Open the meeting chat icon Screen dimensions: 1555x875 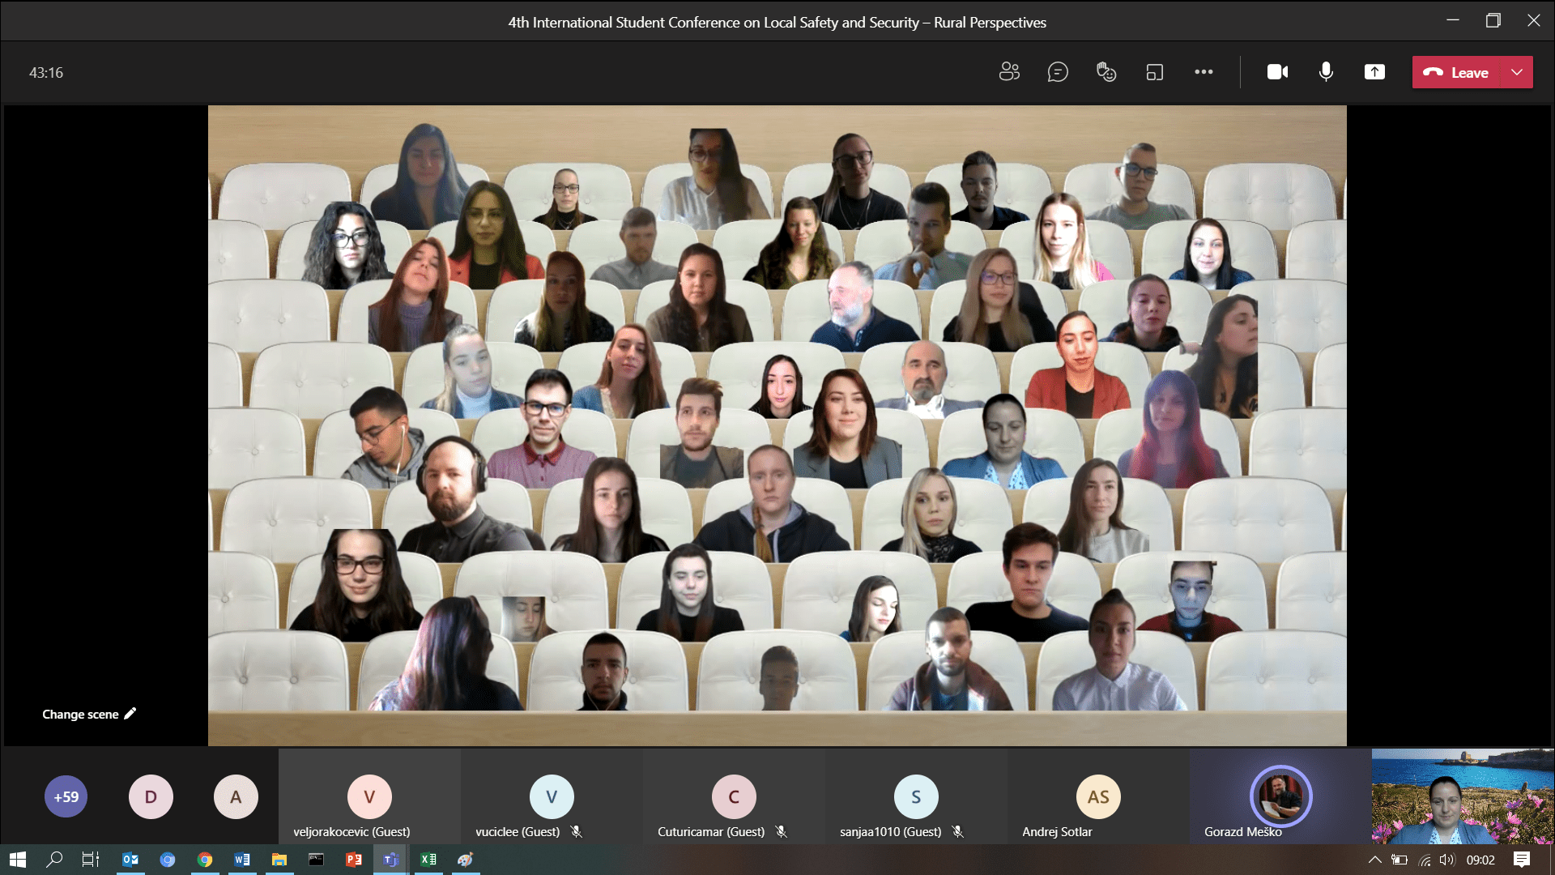point(1058,72)
